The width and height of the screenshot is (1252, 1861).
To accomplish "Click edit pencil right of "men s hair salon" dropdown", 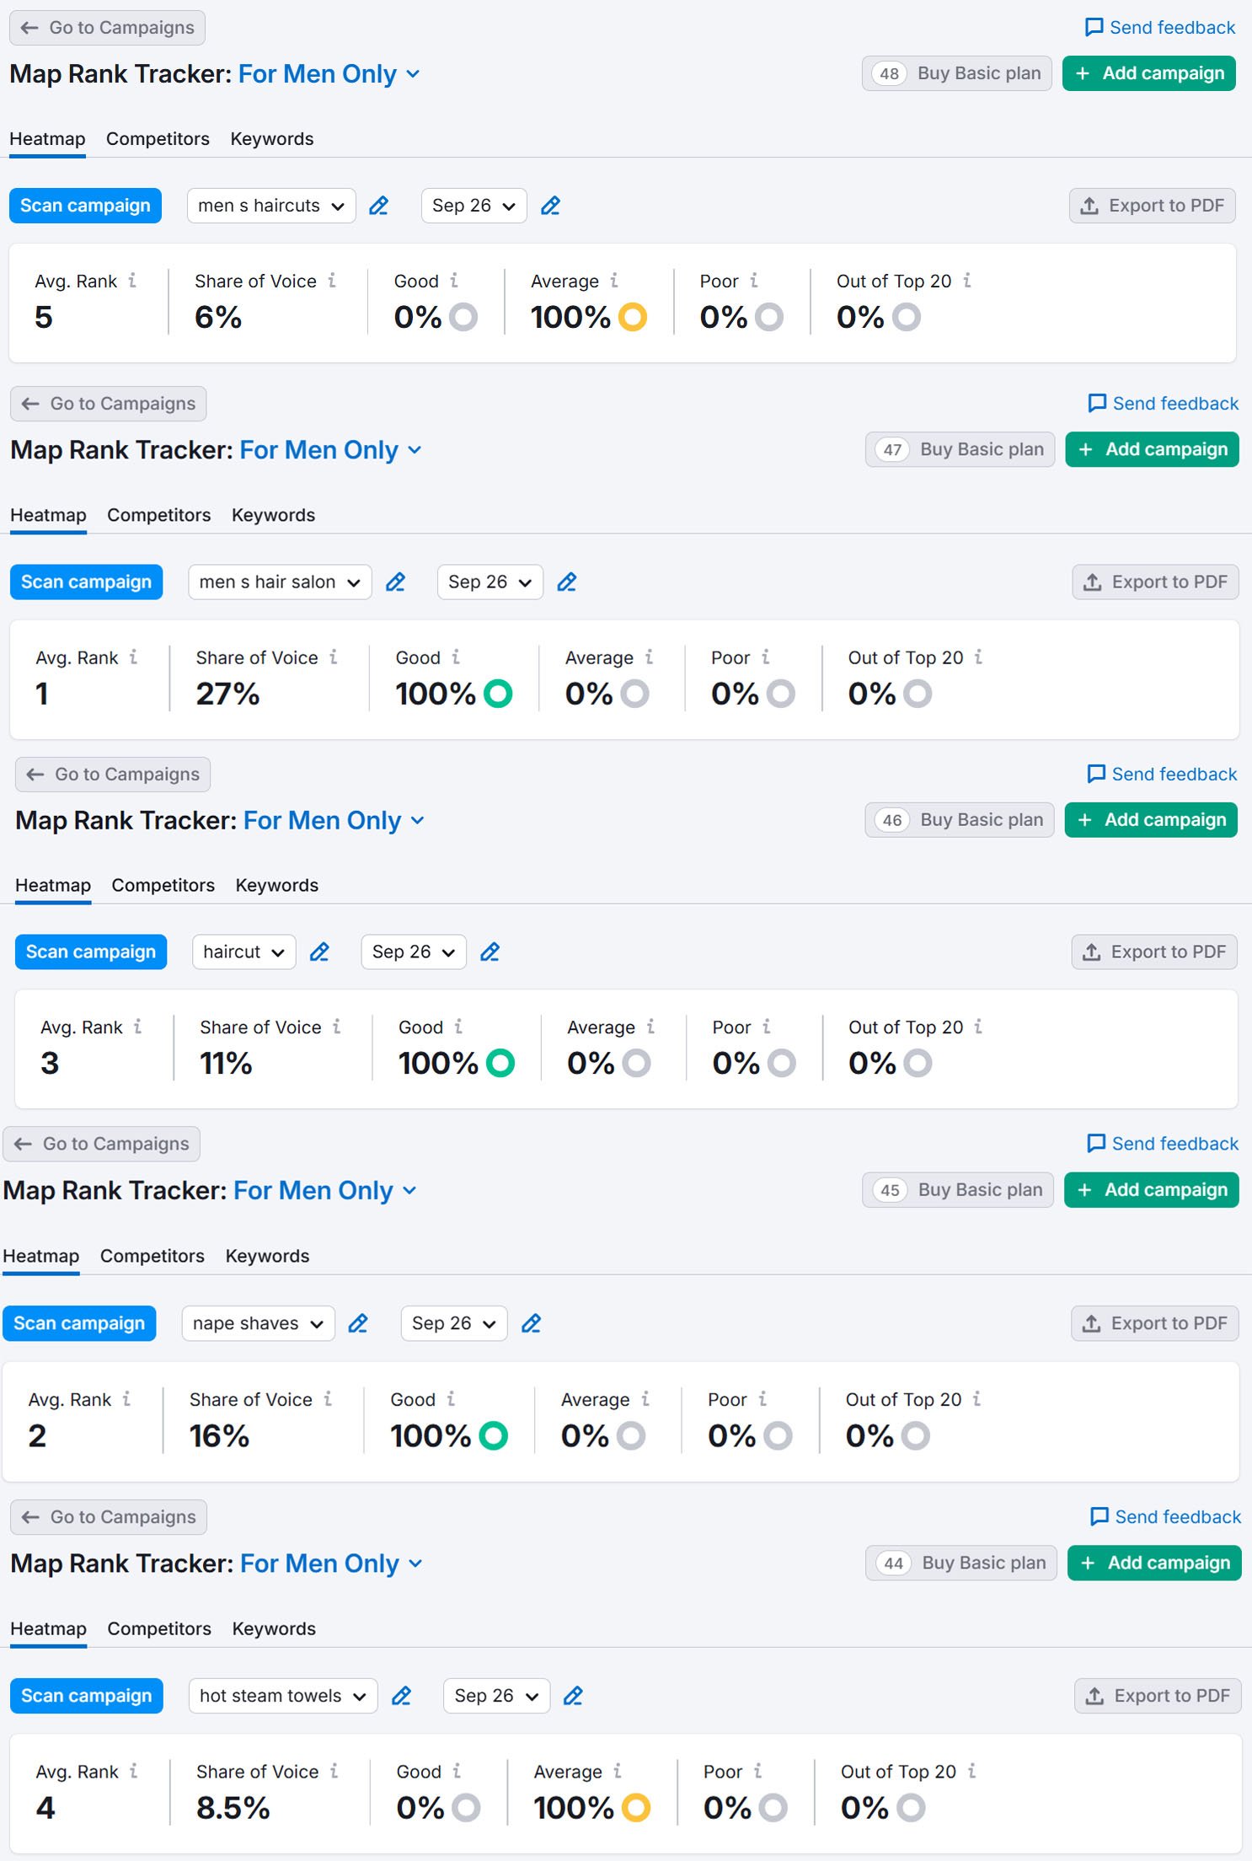I will point(395,582).
